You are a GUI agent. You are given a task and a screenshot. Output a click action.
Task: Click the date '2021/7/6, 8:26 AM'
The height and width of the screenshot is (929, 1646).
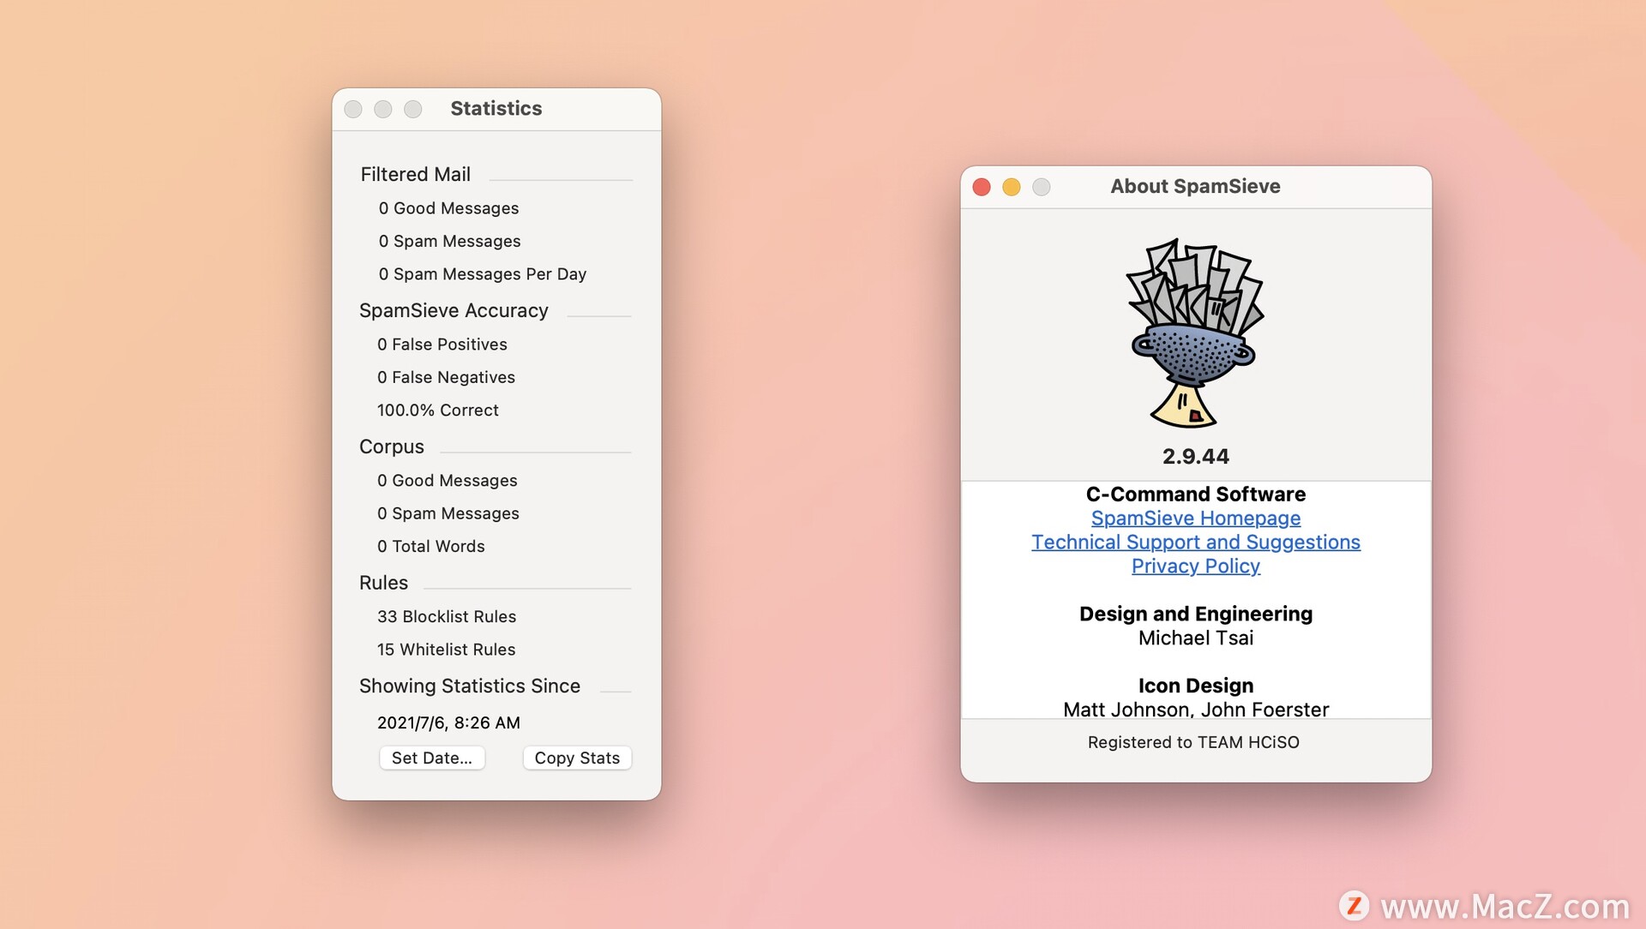coord(448,722)
